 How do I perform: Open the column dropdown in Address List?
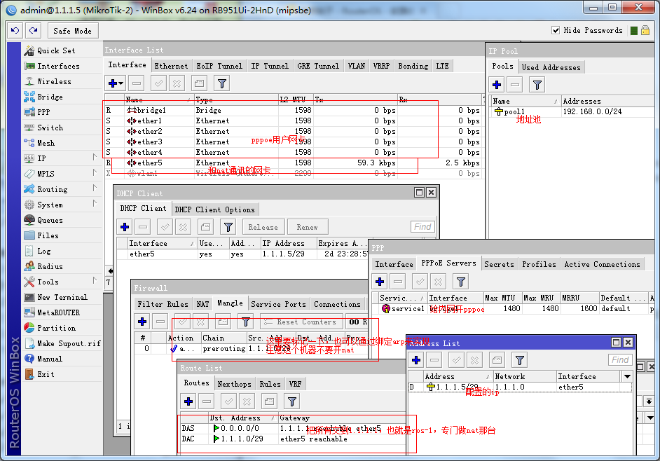[628, 376]
